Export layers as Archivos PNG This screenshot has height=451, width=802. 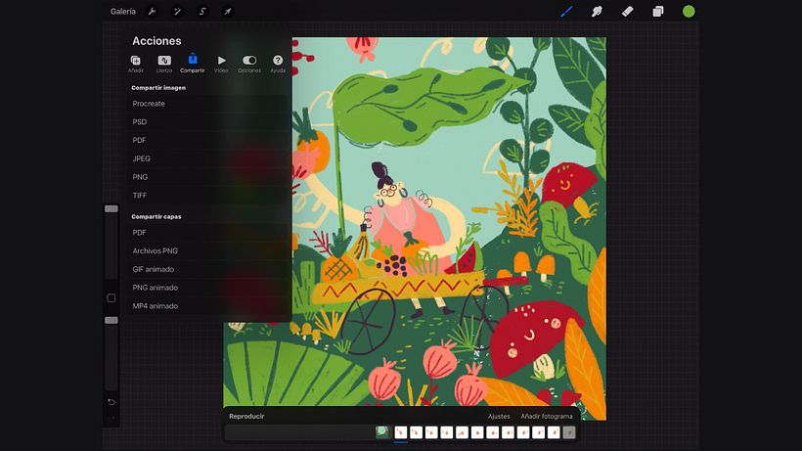[x=207, y=250]
